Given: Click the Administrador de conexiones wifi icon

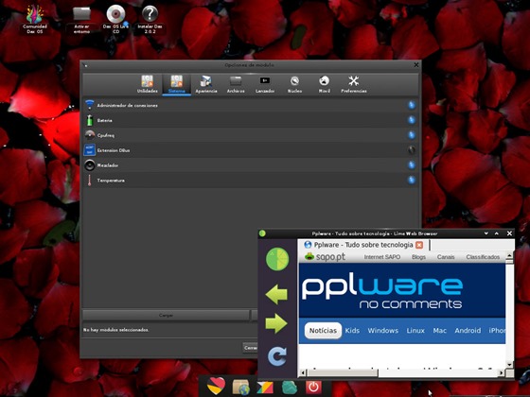Looking at the screenshot, I should (90, 105).
